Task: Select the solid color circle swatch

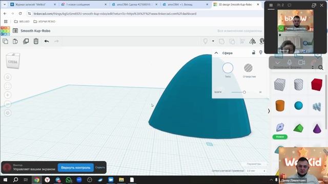Action: point(228,68)
